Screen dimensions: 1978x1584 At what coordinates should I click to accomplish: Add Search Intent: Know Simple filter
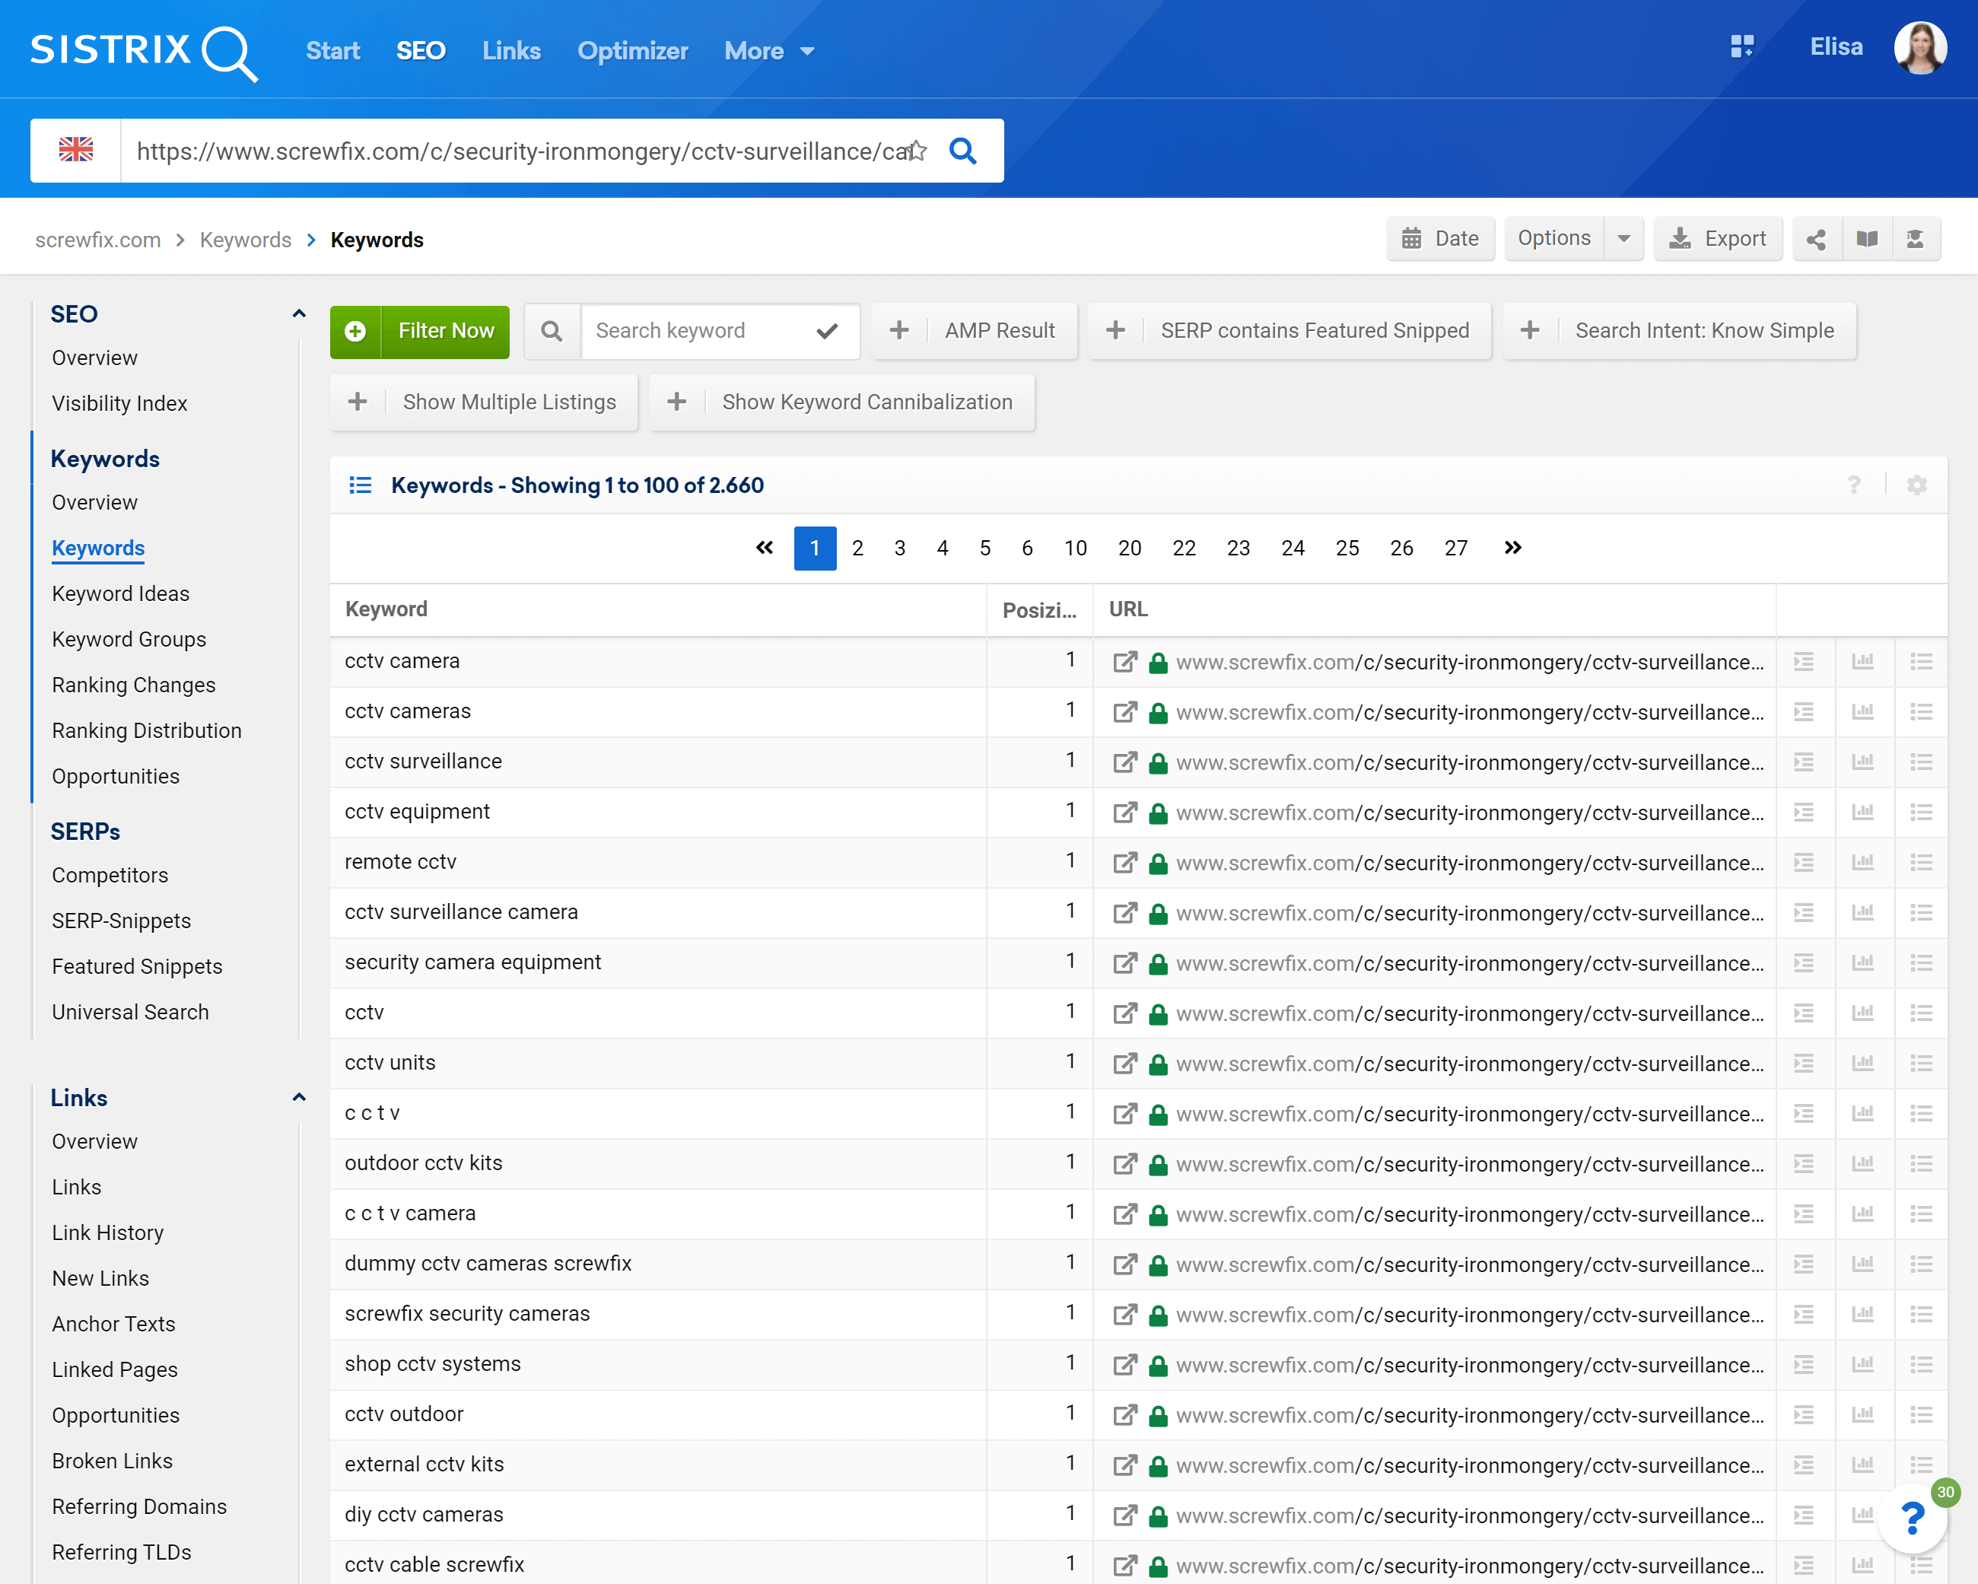(1679, 330)
